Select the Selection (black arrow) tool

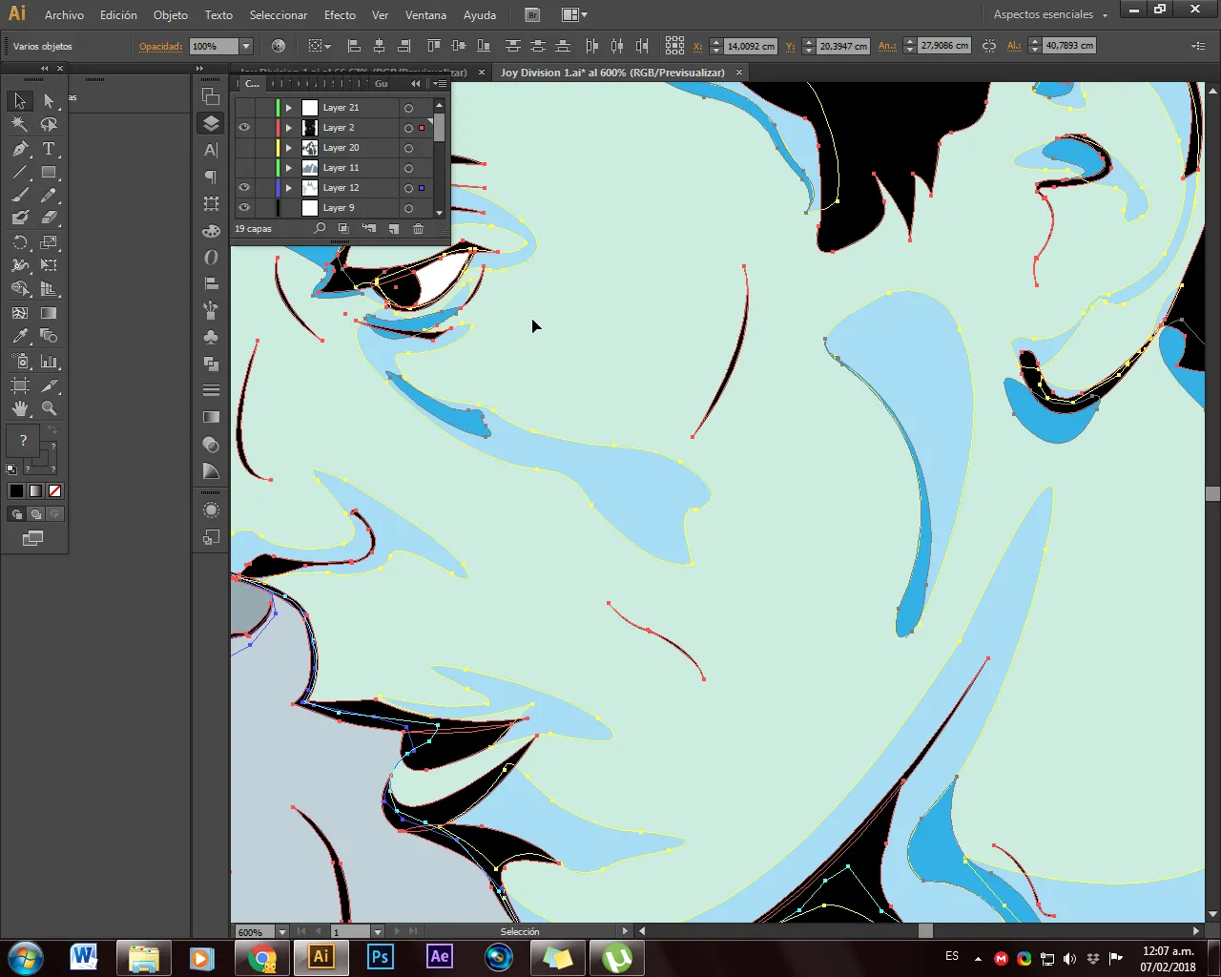pyautogui.click(x=20, y=101)
